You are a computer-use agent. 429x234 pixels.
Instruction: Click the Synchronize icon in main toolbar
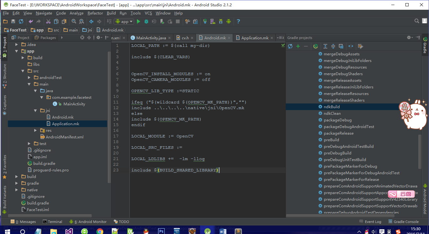tap(21, 21)
